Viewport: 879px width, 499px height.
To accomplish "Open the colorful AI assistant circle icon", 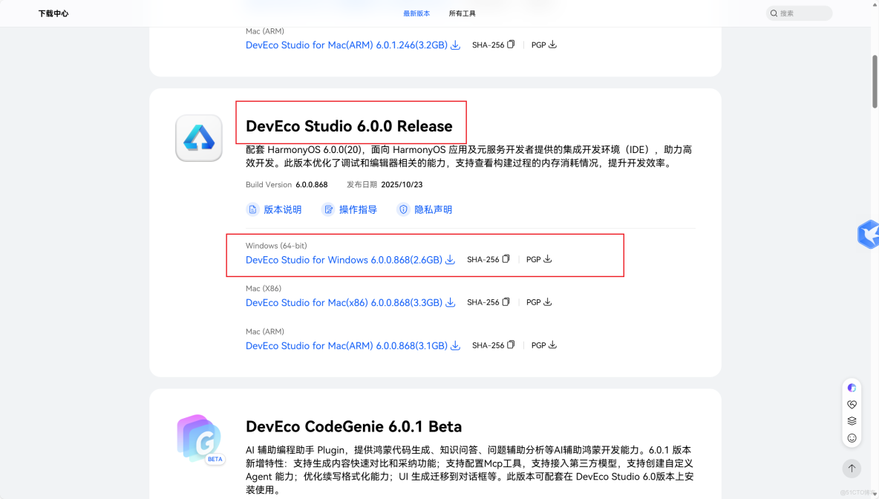I will point(852,387).
